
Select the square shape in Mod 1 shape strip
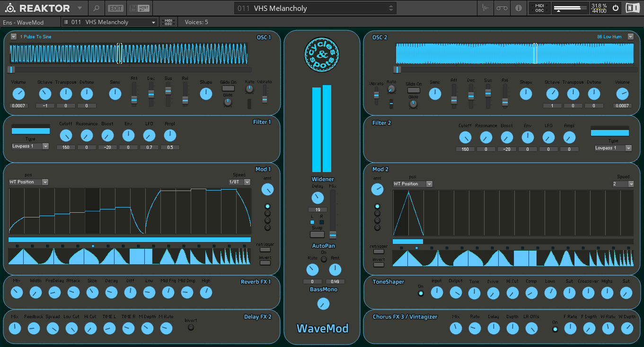[x=141, y=257]
